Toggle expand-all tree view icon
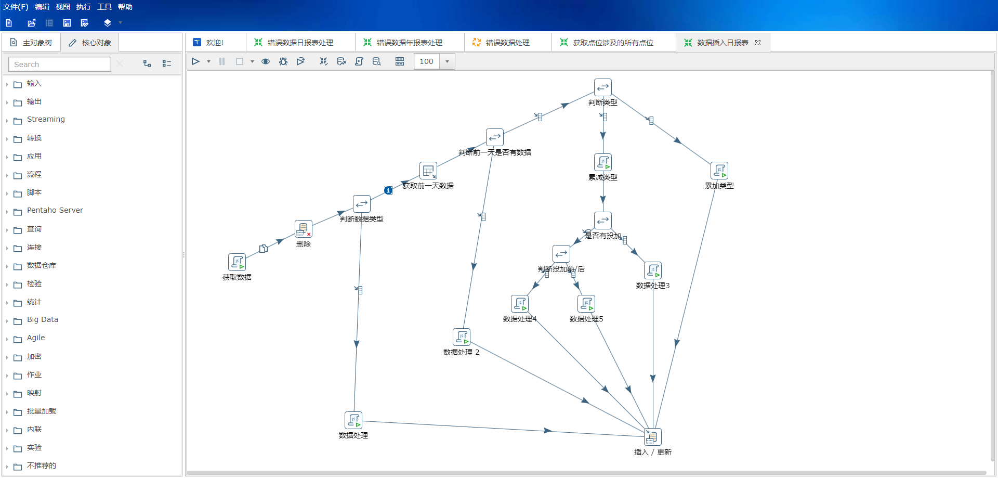Viewport: 998px width, 478px height. [147, 63]
